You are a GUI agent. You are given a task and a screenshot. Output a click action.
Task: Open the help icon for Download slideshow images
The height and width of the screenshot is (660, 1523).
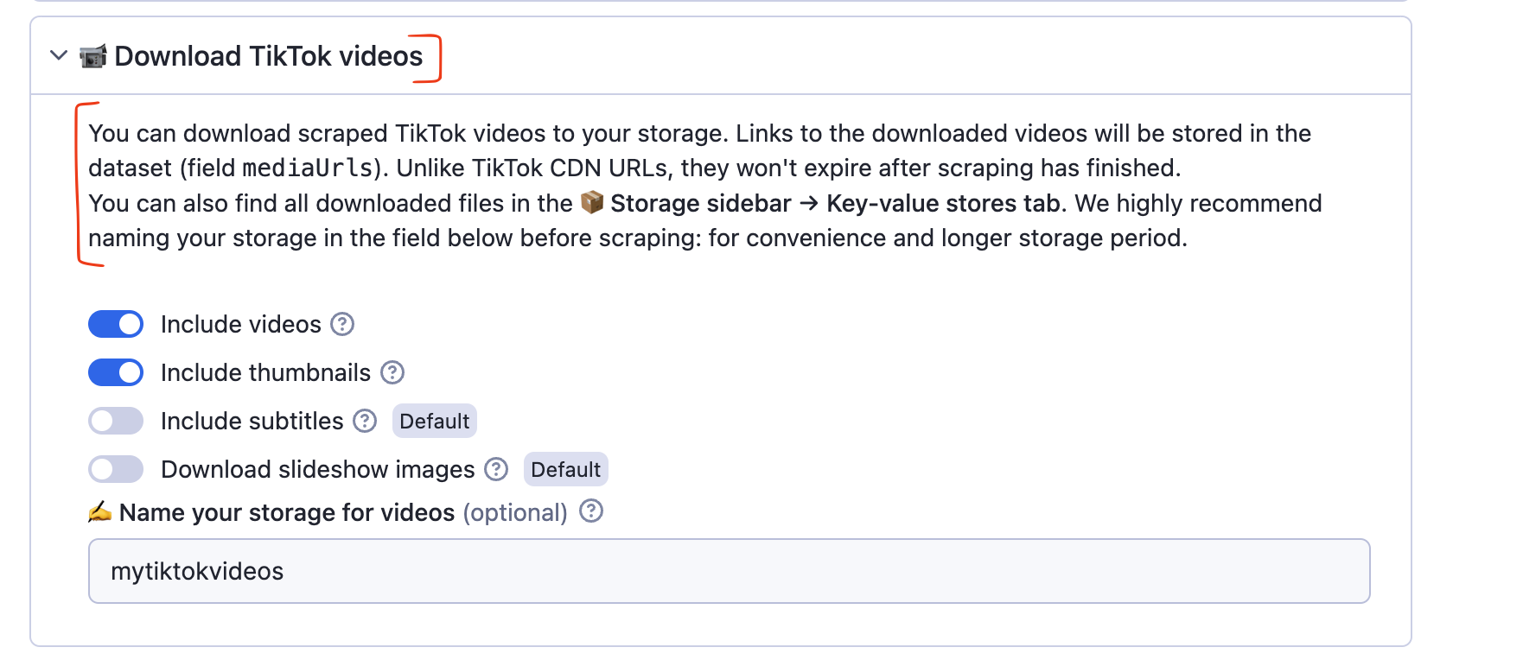(496, 470)
